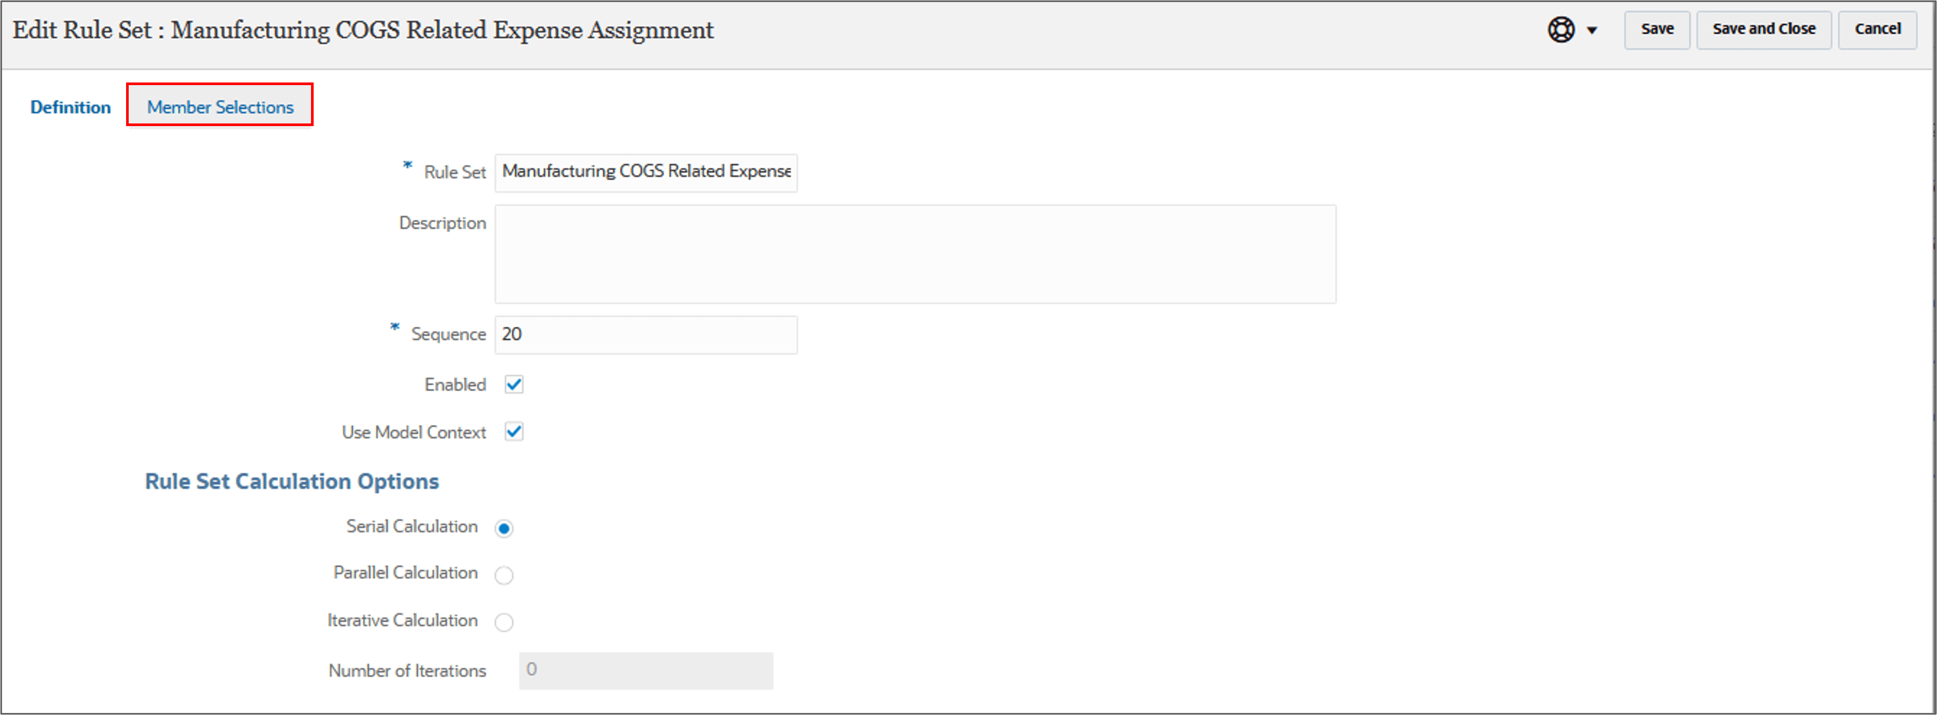Viewport: 1937px width, 715px height.
Task: Click the Sequence field label text
Action: (448, 335)
